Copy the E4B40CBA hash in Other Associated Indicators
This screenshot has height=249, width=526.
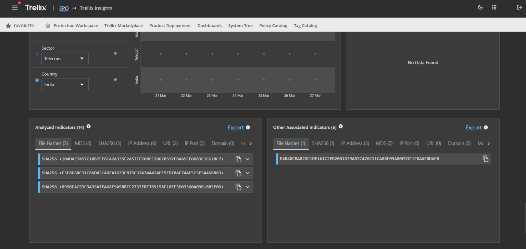coord(485,159)
